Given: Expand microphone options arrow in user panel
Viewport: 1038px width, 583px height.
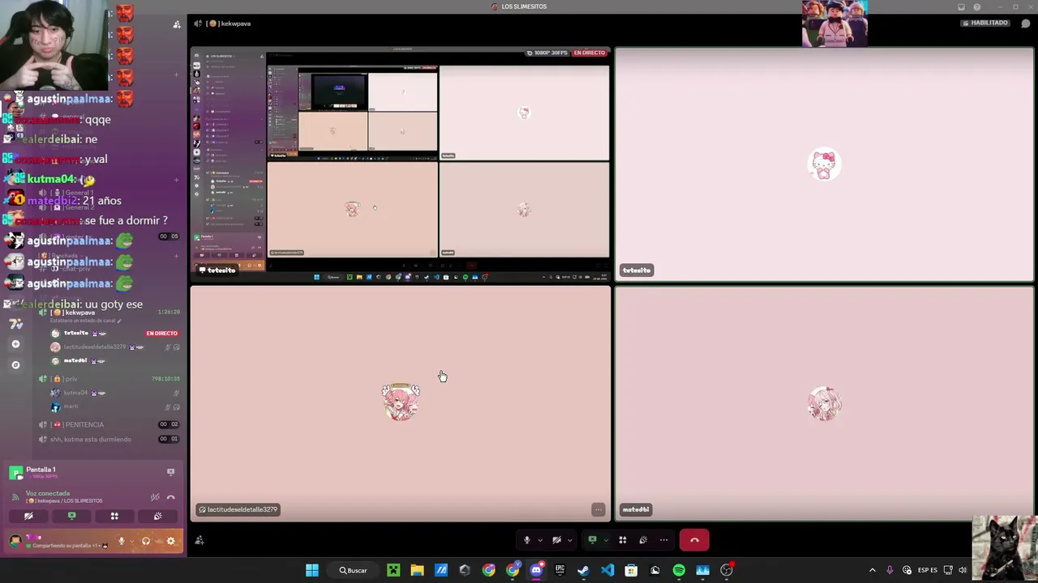Looking at the screenshot, I should 131,541.
